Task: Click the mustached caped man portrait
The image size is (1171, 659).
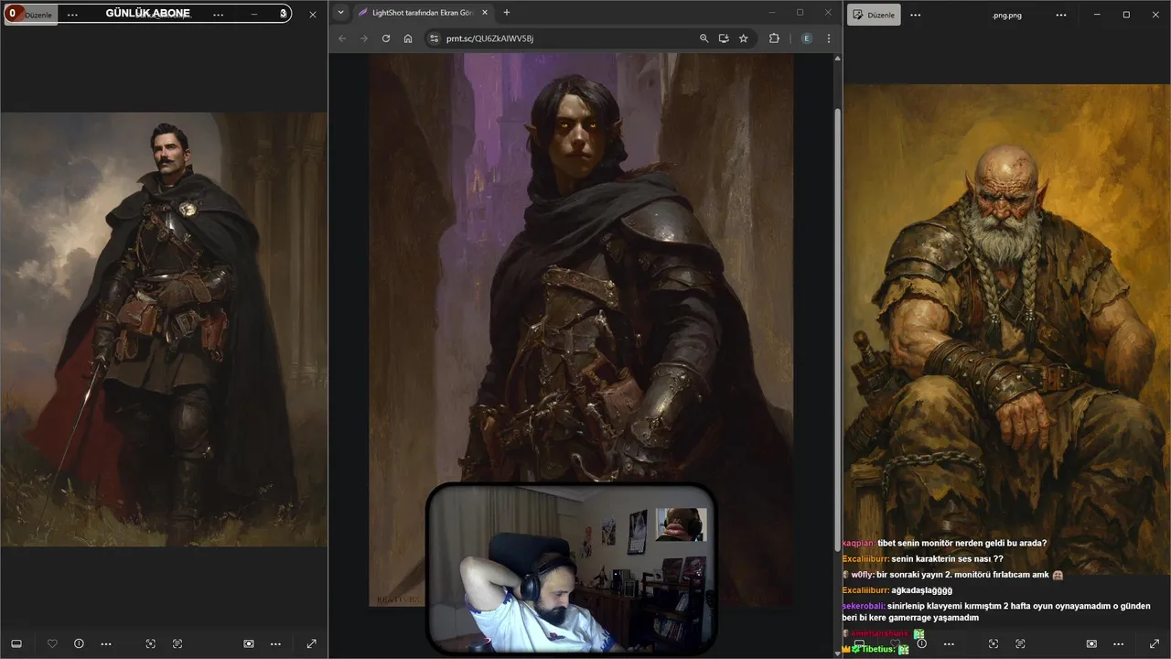Action: (164, 329)
